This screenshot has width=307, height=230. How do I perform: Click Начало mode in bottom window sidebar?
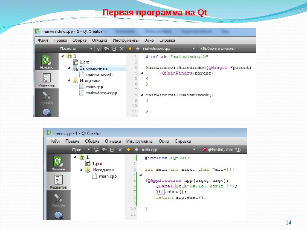pos(58,163)
